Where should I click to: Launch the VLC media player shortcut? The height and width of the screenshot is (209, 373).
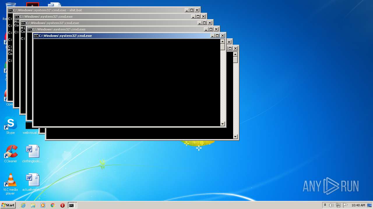coord(10,184)
